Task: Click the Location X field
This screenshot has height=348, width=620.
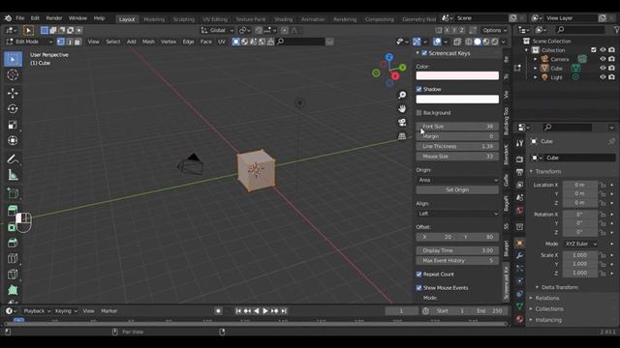Action: (580, 185)
